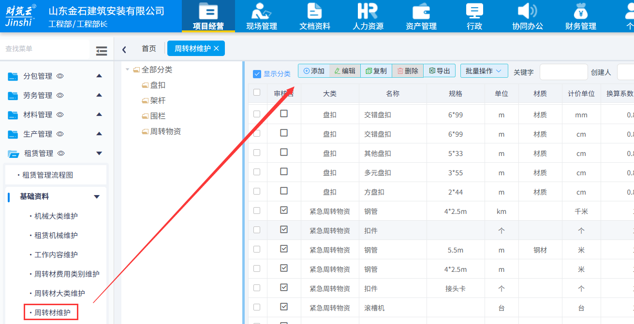Open the 财务管理 module
The height and width of the screenshot is (324, 634).
click(x=581, y=16)
